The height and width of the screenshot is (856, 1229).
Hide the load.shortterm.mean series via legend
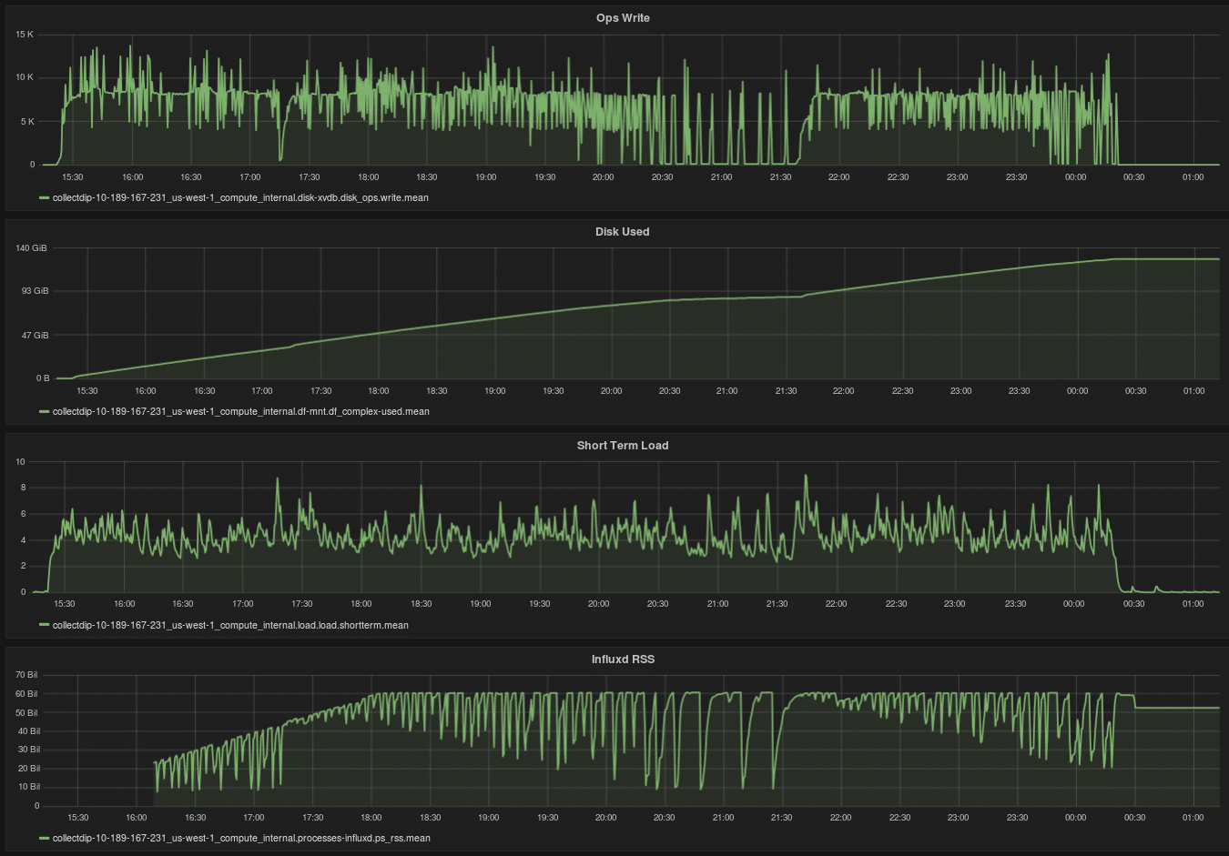[230, 625]
